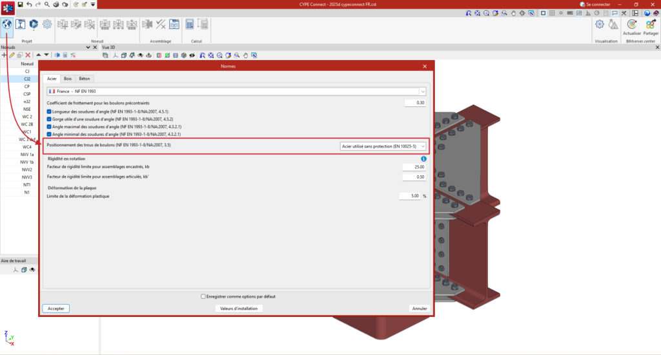661x355 pixels.
Task: Select node n32 in the Noeuds list
Action: pos(27,102)
